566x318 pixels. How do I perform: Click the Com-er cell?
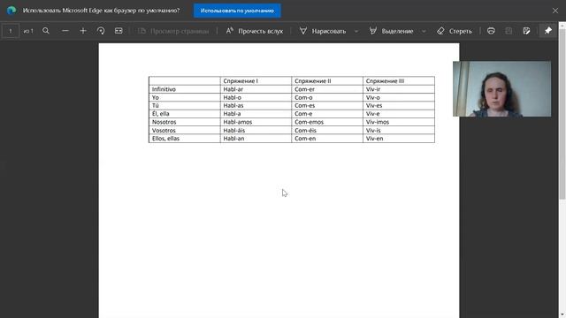point(327,89)
